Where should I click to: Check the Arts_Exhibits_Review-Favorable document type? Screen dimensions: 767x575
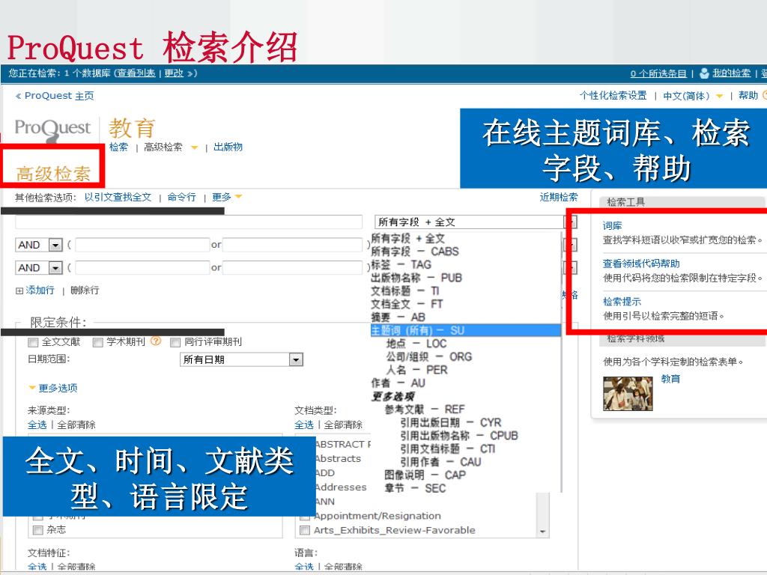click(x=305, y=530)
